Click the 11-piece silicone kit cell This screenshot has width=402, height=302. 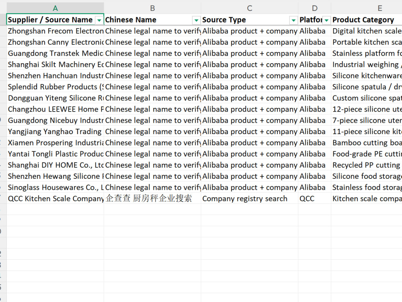tap(367, 132)
